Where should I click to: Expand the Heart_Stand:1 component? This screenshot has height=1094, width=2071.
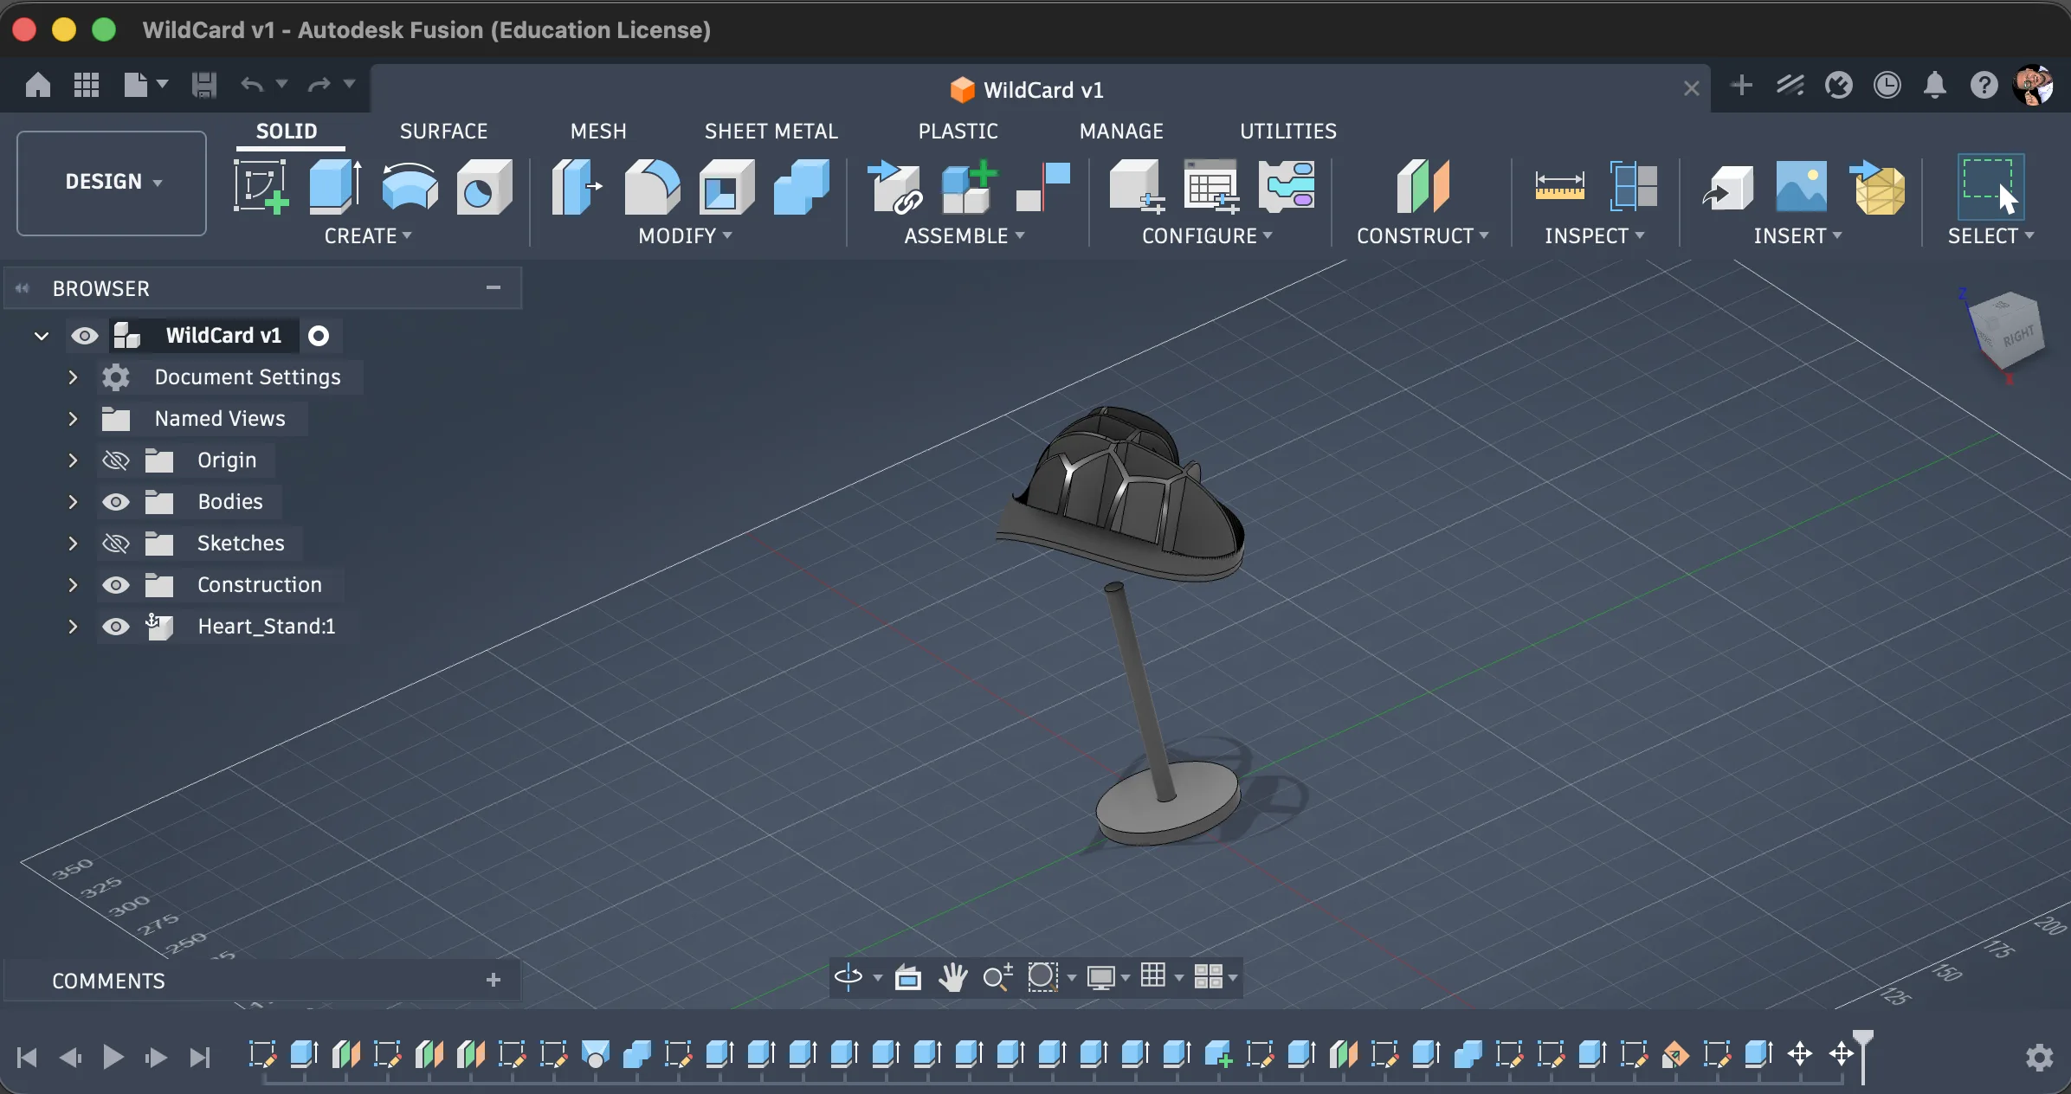(x=73, y=627)
